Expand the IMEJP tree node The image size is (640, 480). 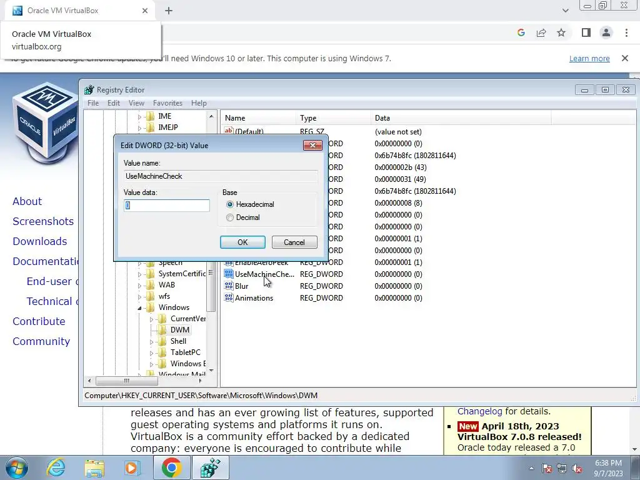click(x=139, y=127)
